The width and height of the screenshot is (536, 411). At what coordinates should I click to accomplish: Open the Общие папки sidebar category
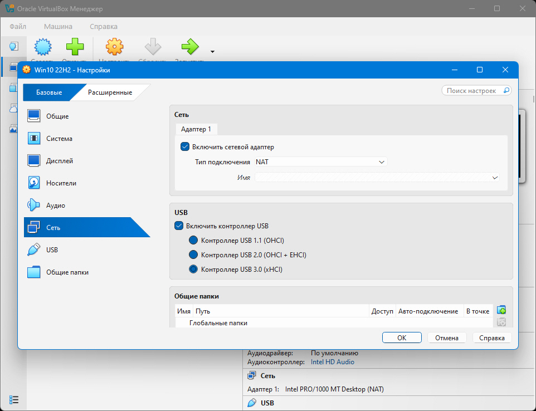[x=87, y=272]
